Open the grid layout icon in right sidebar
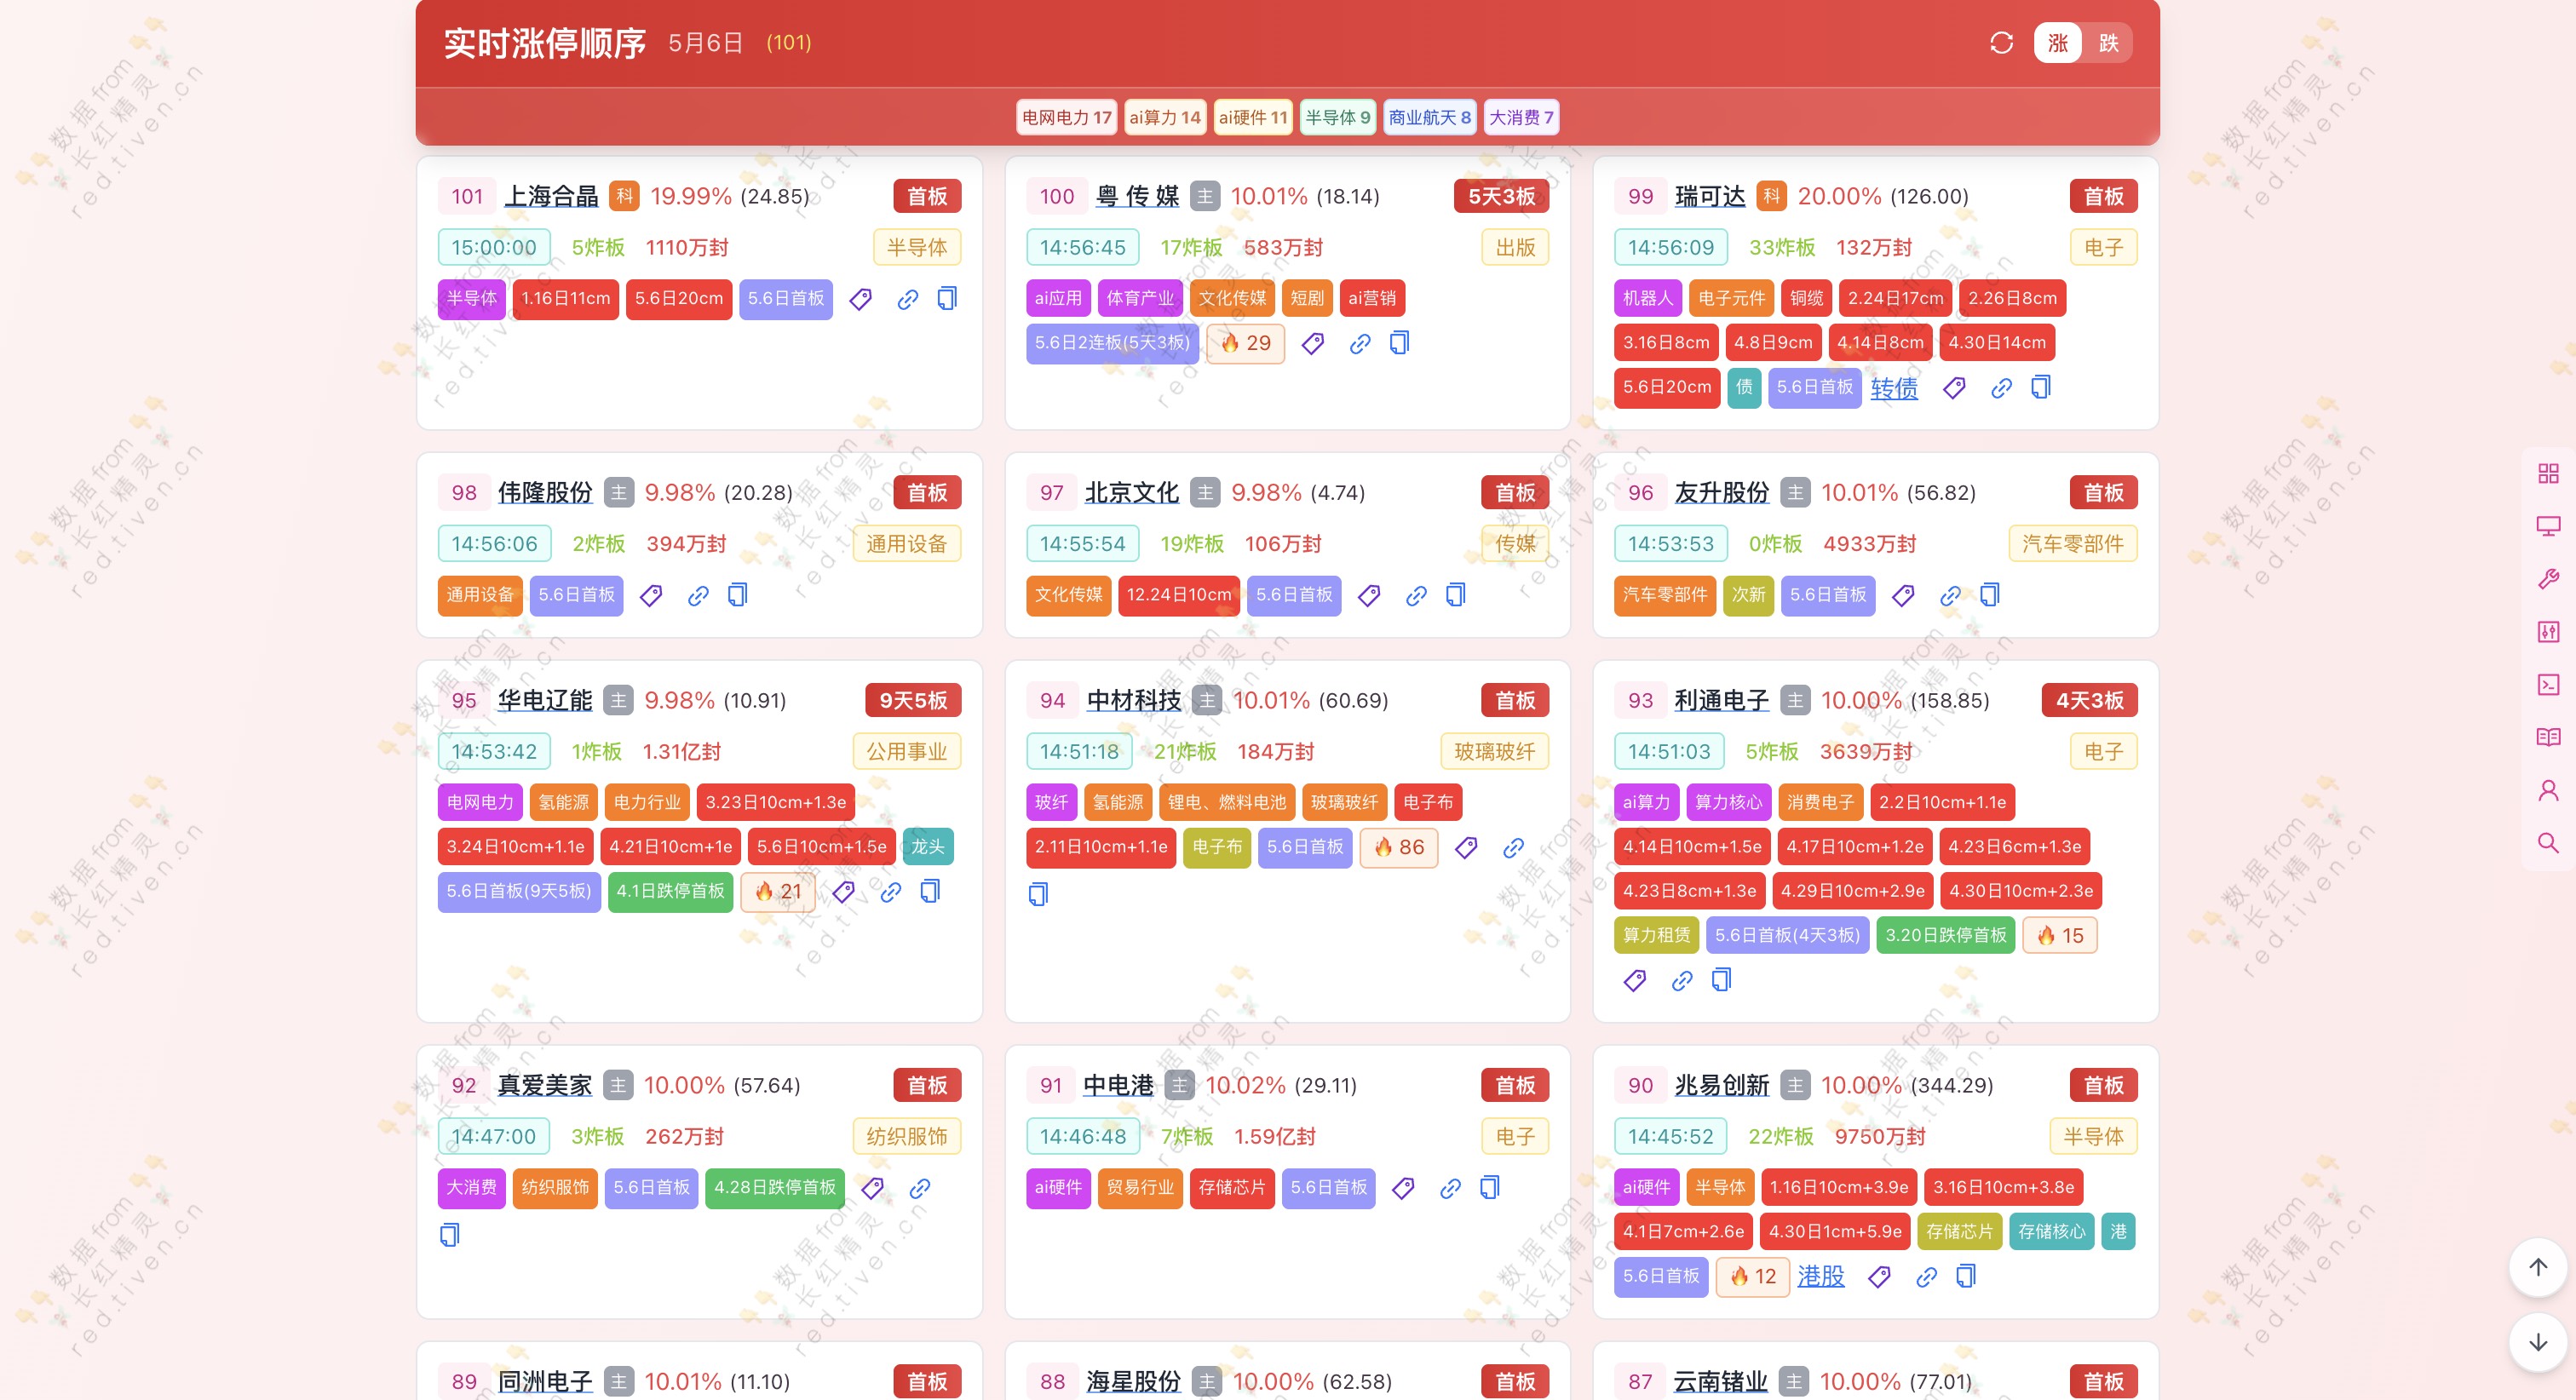This screenshot has width=2576, height=1400. tap(2548, 473)
